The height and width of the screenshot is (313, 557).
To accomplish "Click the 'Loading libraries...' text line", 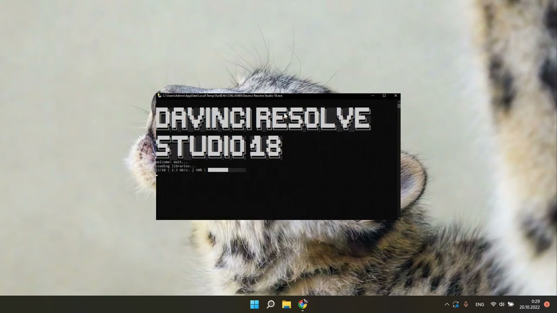I will click(x=176, y=166).
